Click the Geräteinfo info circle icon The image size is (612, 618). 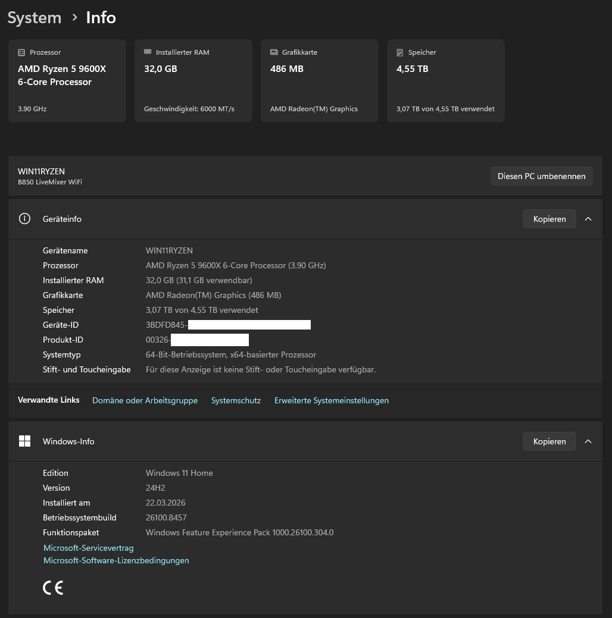pyautogui.click(x=24, y=219)
